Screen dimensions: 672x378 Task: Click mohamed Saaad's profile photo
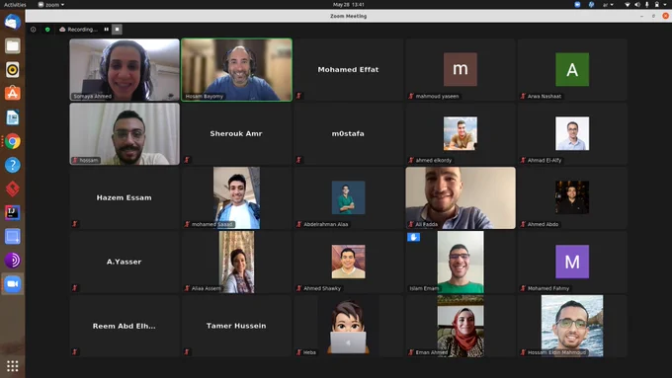(x=236, y=197)
